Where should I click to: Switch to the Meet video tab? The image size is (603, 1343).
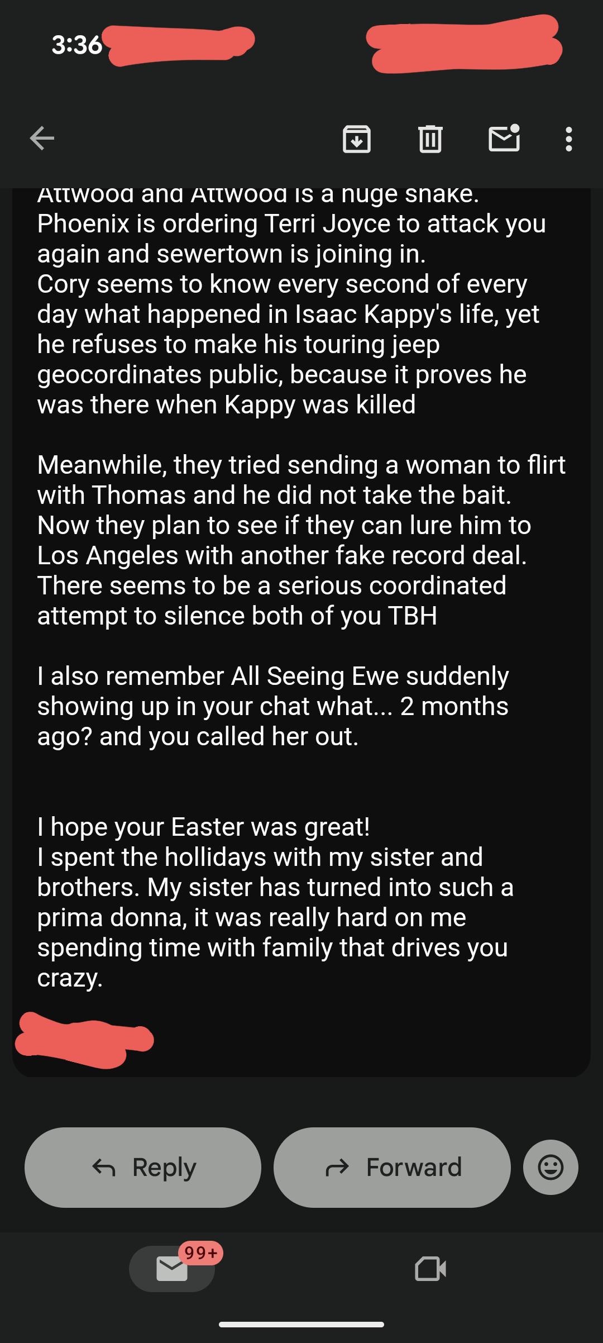click(430, 1269)
